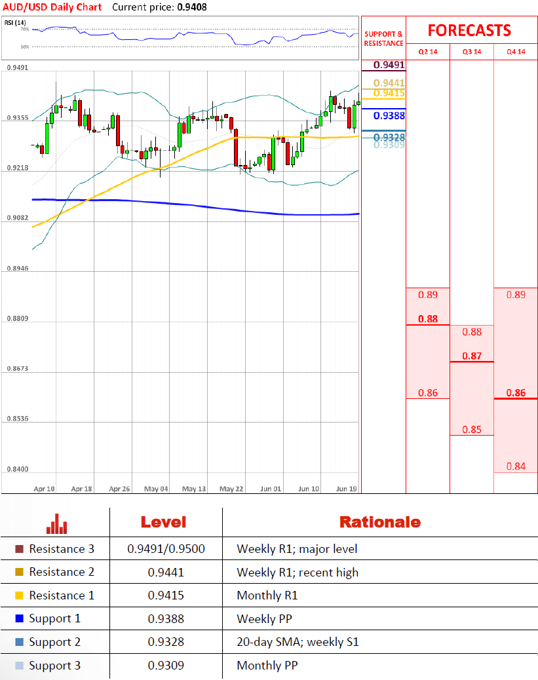Image resolution: width=538 pixels, height=680 pixels.
Task: Click the "Jun 10" date axis label
Action: (x=309, y=489)
